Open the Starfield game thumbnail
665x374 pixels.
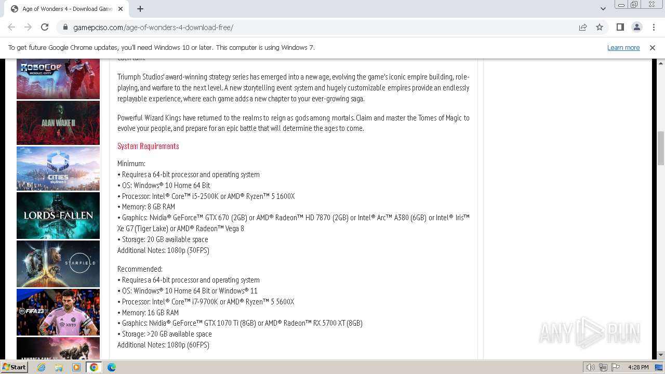tap(58, 264)
